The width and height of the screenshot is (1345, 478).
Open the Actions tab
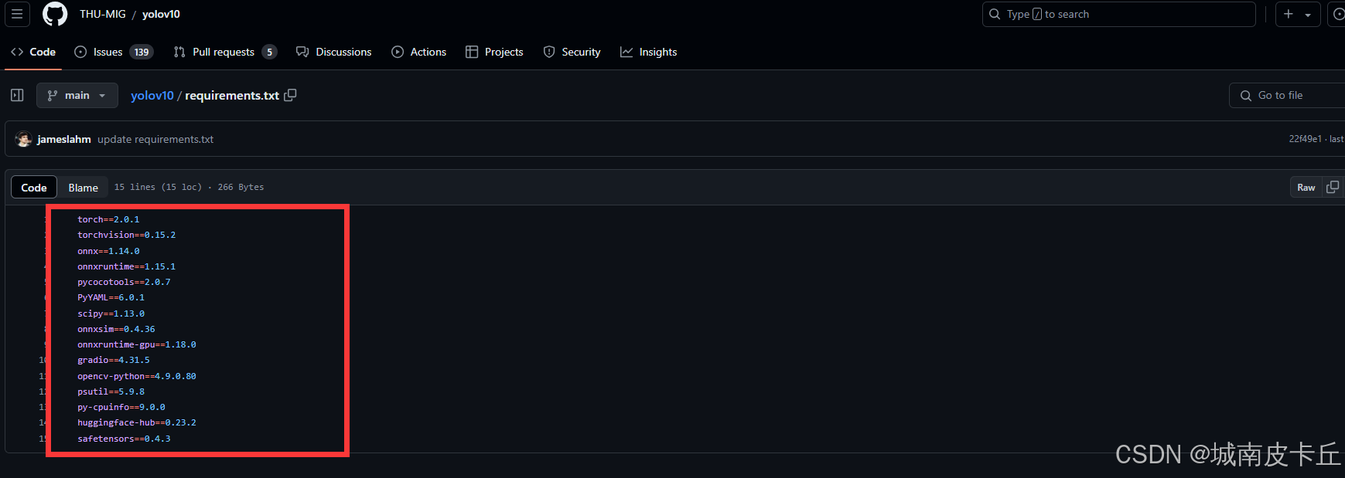click(x=419, y=52)
